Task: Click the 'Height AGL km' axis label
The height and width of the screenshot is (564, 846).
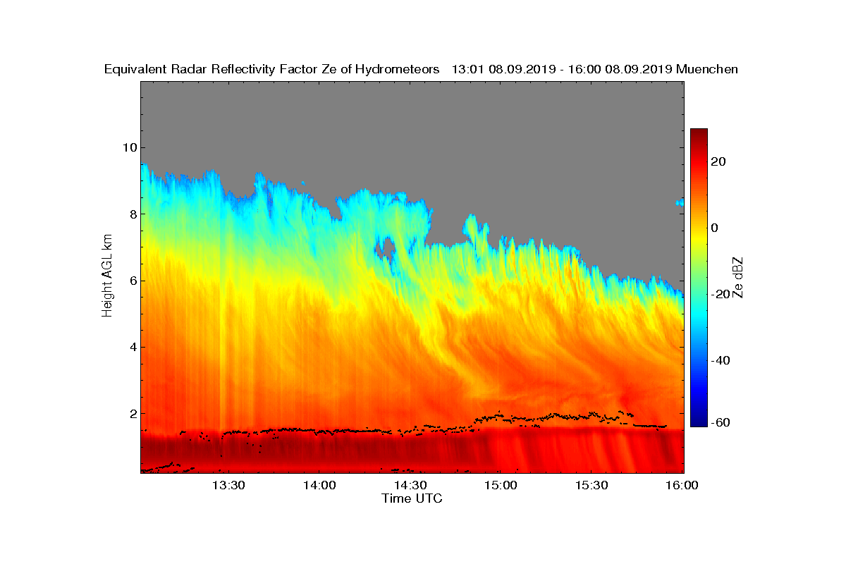Action: point(108,277)
